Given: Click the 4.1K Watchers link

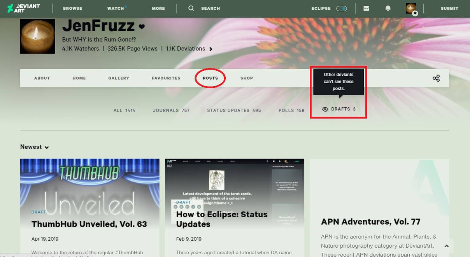Looking at the screenshot, I should 81,49.
